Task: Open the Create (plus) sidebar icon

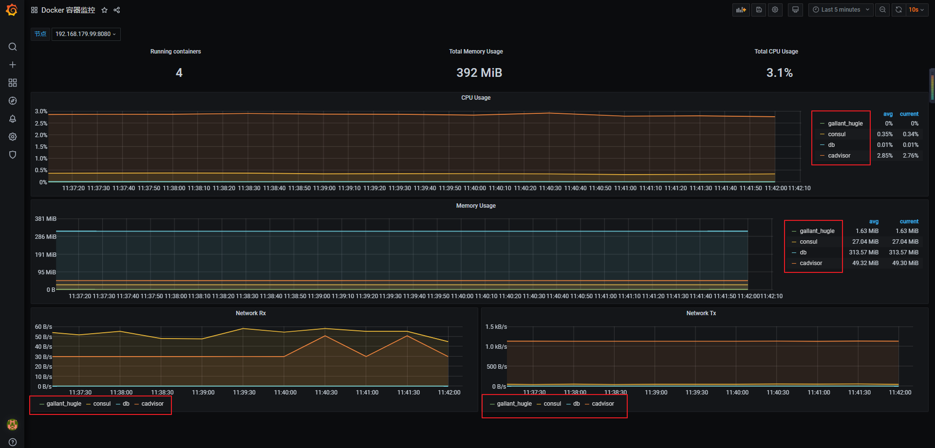Action: click(12, 64)
